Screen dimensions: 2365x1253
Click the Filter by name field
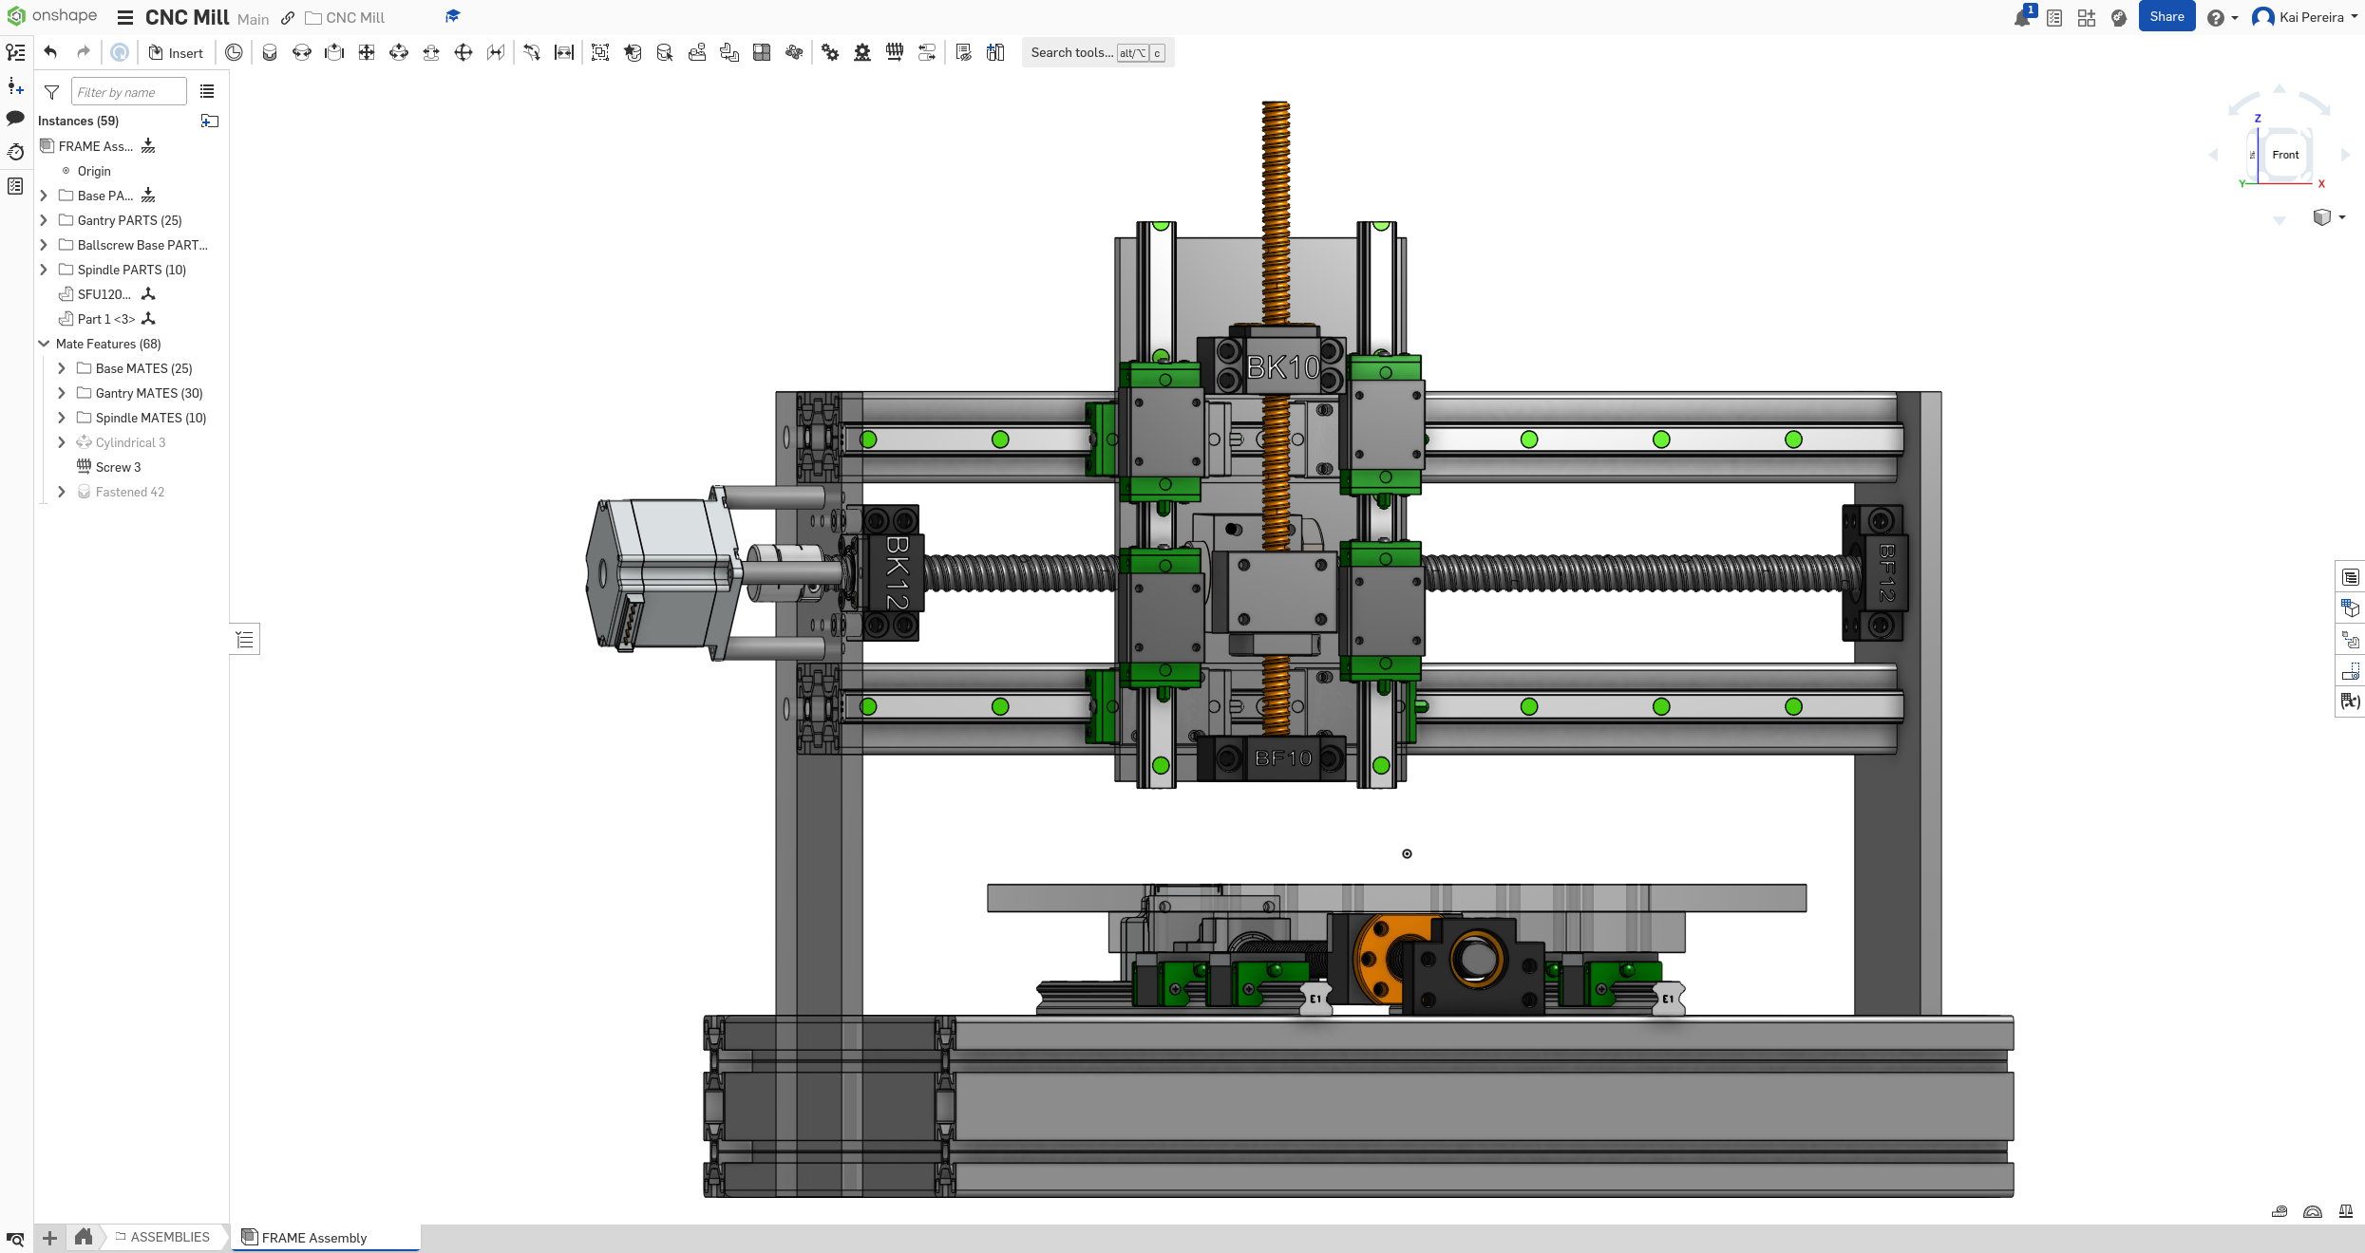(128, 92)
